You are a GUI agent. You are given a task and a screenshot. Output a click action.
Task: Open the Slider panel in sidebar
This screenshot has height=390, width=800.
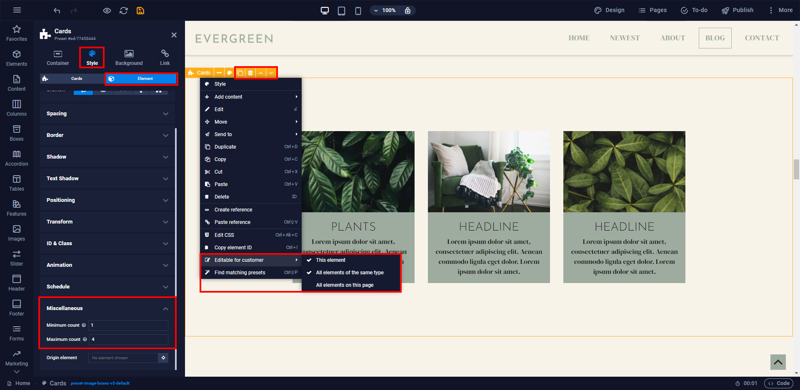[17, 258]
